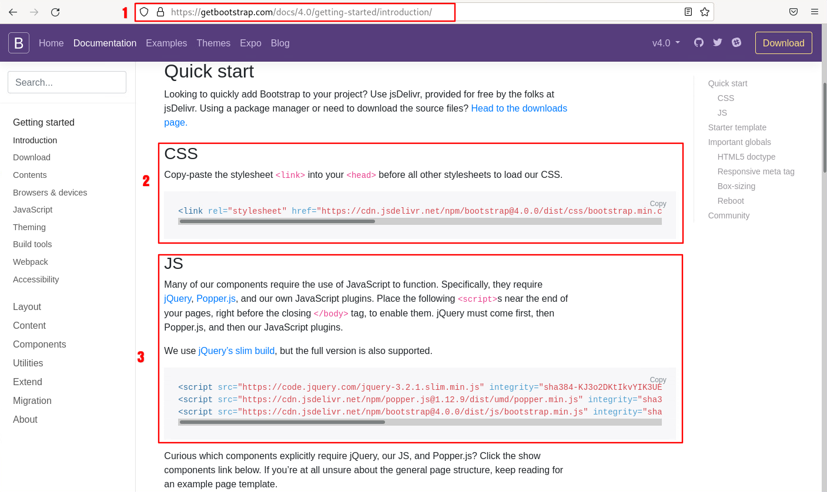
Task: Reload the page using refresh icon
Action: click(55, 12)
